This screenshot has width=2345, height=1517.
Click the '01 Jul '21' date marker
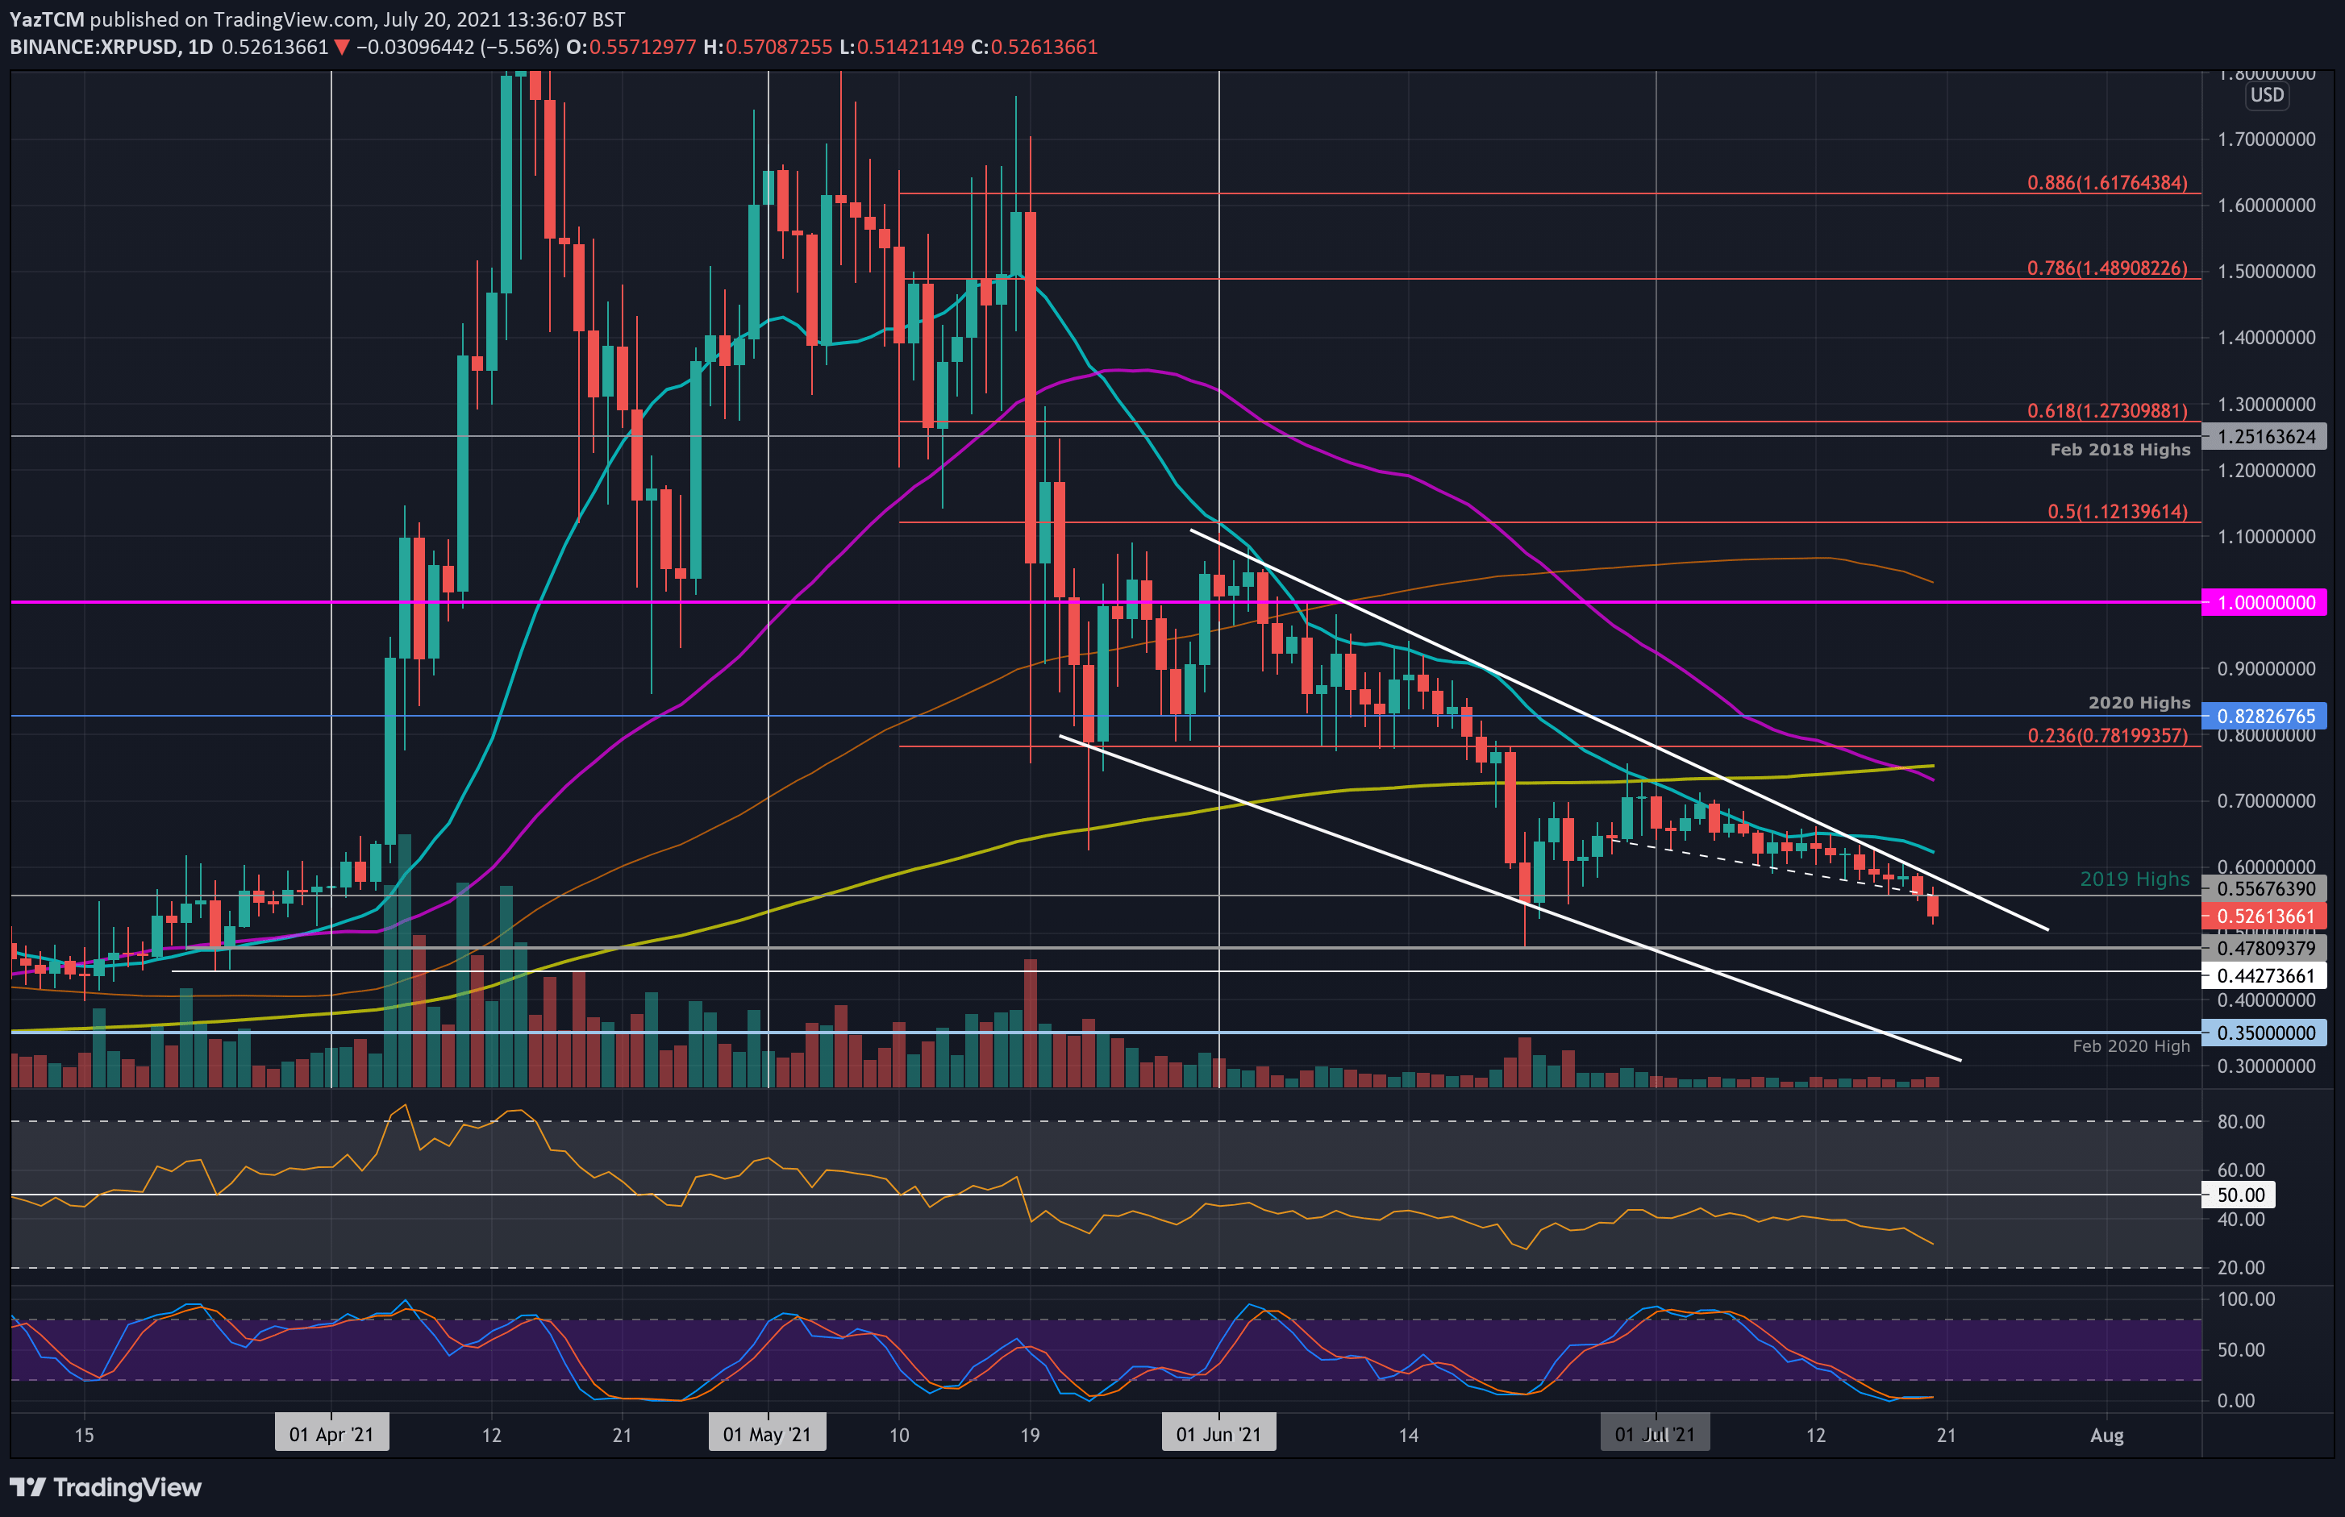tap(1654, 1433)
